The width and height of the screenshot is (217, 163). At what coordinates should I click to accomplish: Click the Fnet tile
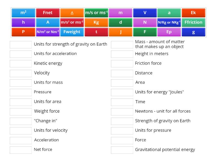coord(48,12)
